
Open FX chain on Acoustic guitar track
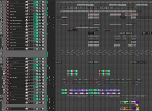(35, 62)
